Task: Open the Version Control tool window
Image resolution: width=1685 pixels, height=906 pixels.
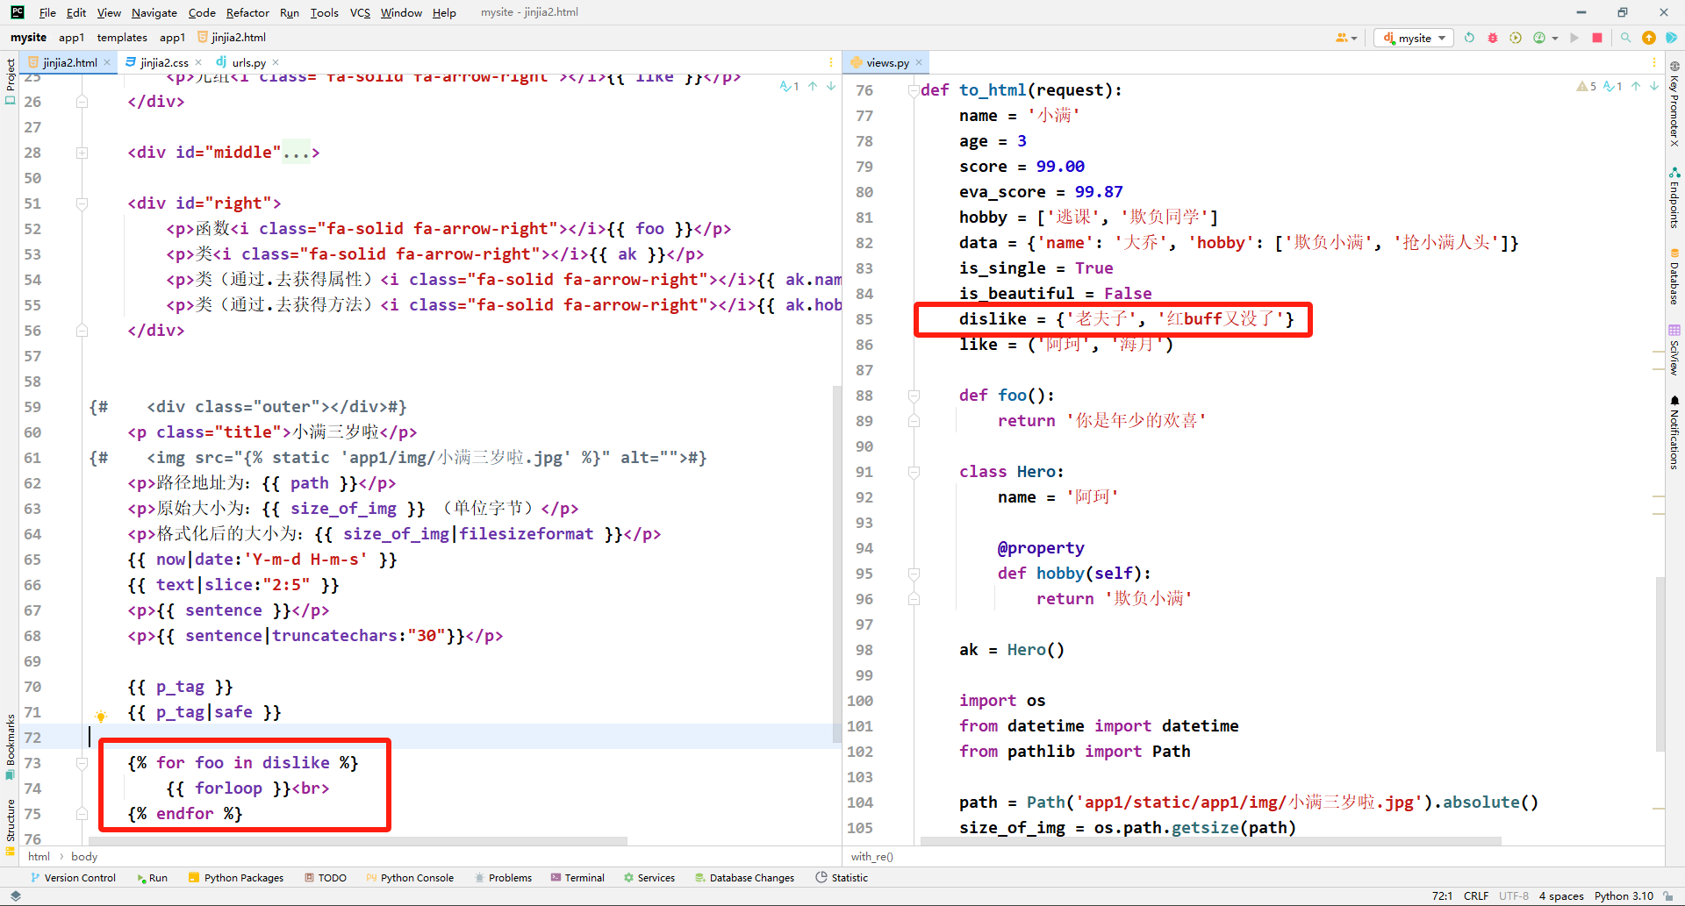Action: point(73,877)
